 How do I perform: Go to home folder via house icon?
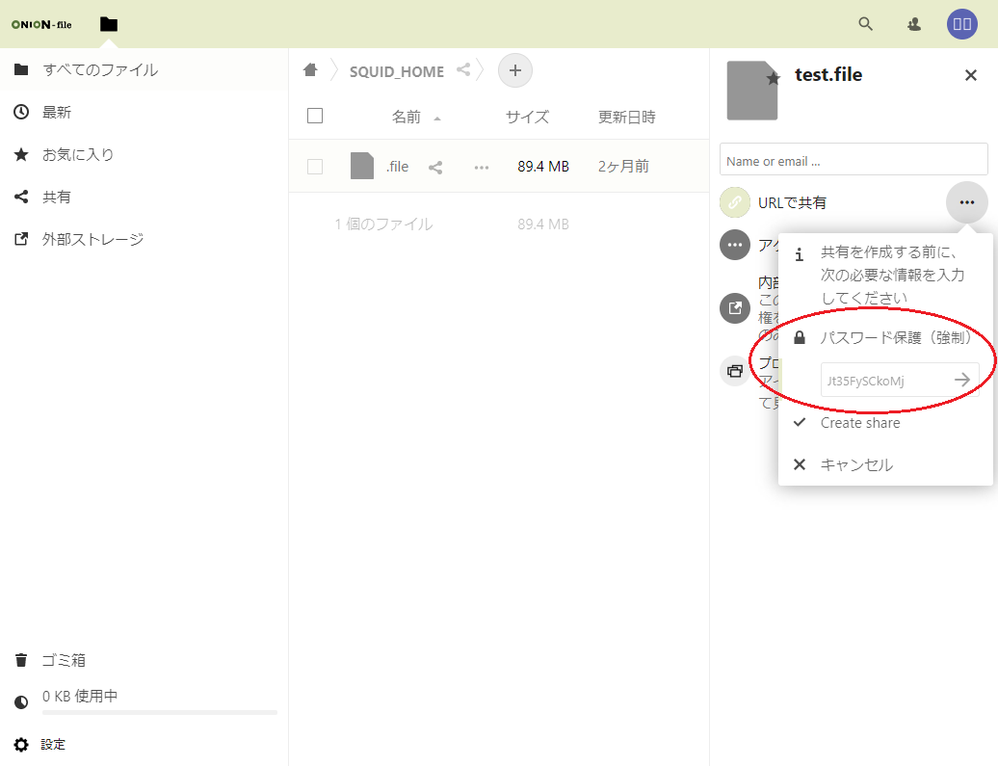[x=310, y=70]
